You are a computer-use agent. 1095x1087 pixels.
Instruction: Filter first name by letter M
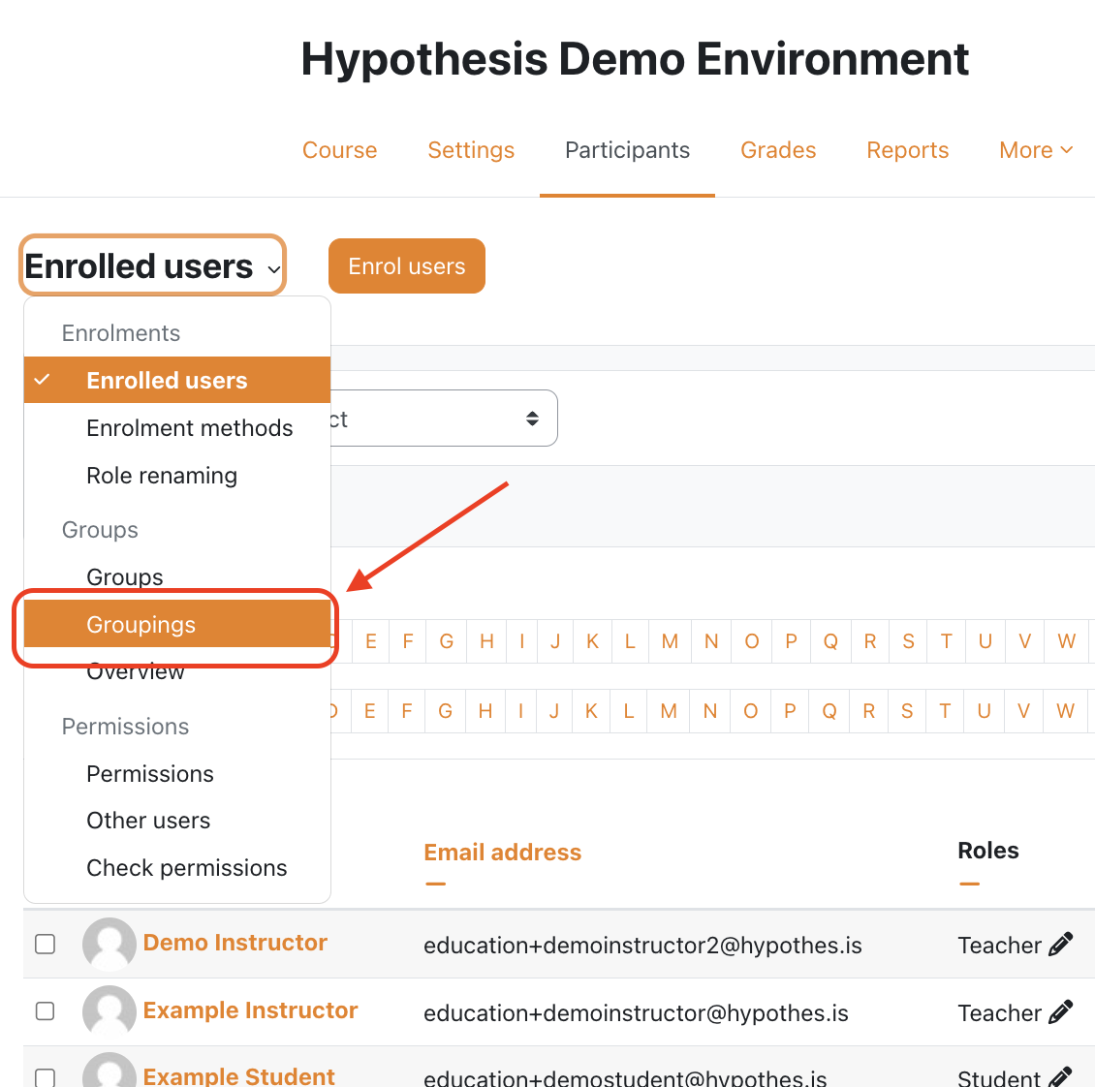point(670,641)
